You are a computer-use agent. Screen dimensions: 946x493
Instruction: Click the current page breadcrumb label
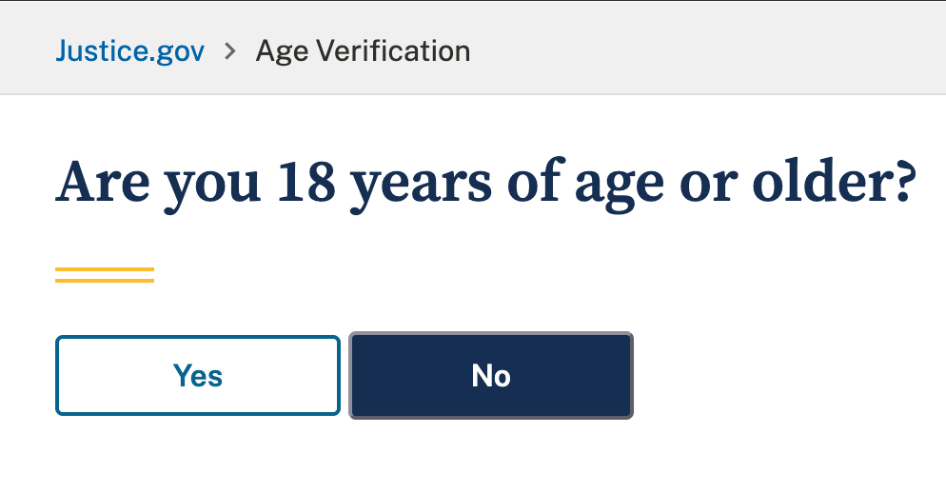click(363, 50)
